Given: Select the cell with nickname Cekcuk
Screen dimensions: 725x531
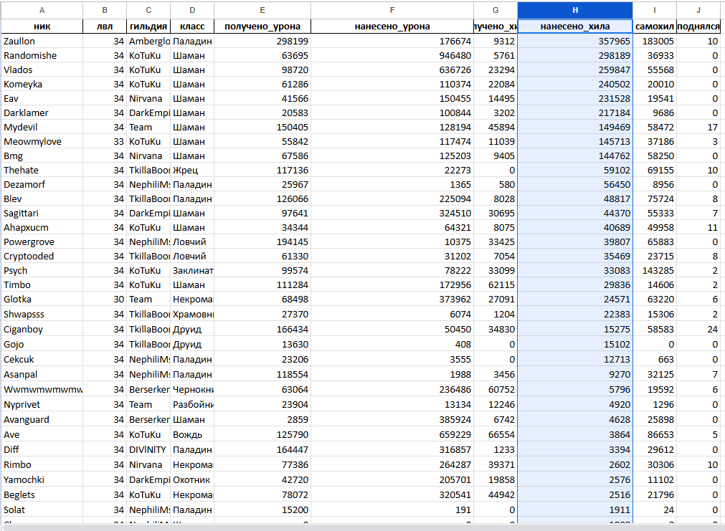Looking at the screenshot, I should point(42,359).
